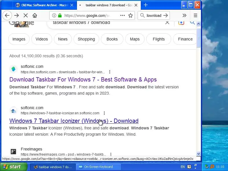Viewport: 228px width, 171px height.
Task: Click the windows-7-taskbar-iconizer URL text
Action: coord(60,113)
